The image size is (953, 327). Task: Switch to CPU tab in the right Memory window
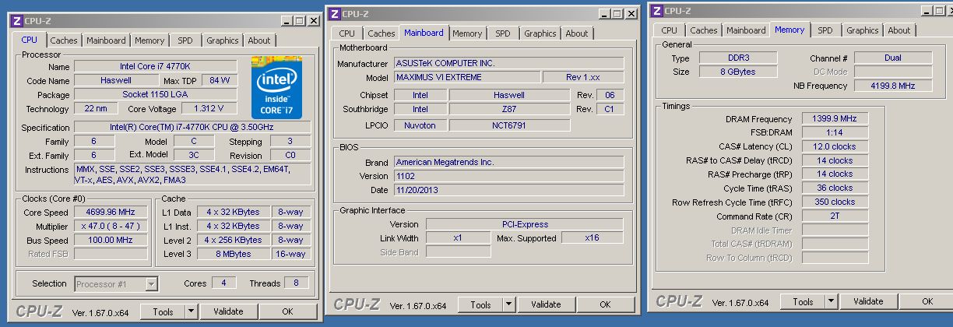[x=670, y=30]
